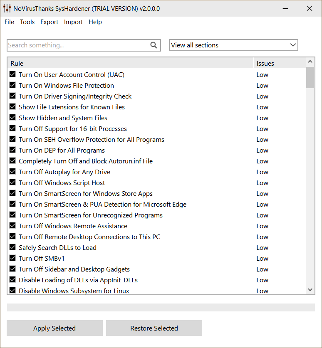This screenshot has width=322, height=348.
Task: Untick Show Hidden and System Files
Action: coord(12,118)
